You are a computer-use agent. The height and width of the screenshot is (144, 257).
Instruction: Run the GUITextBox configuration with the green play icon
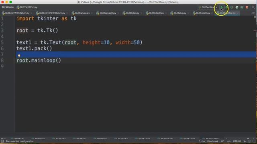tap(222, 7)
